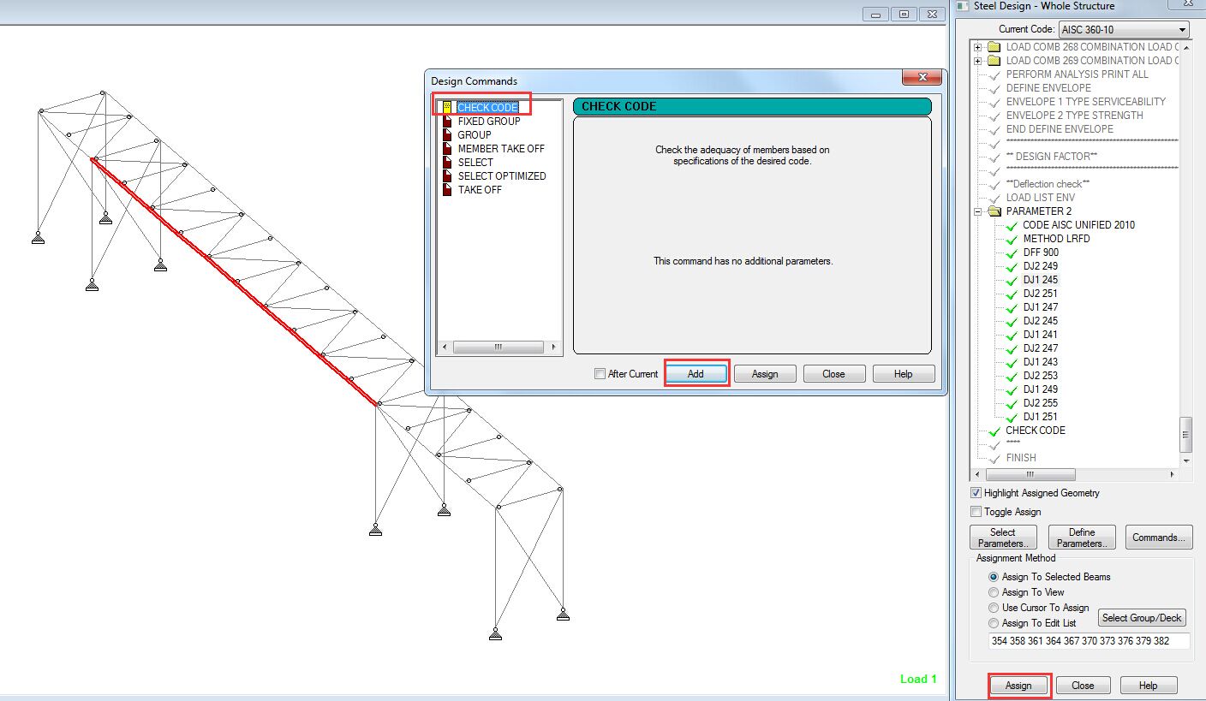
Task: Click green checkmark next to DFF 900
Action: point(1011,253)
